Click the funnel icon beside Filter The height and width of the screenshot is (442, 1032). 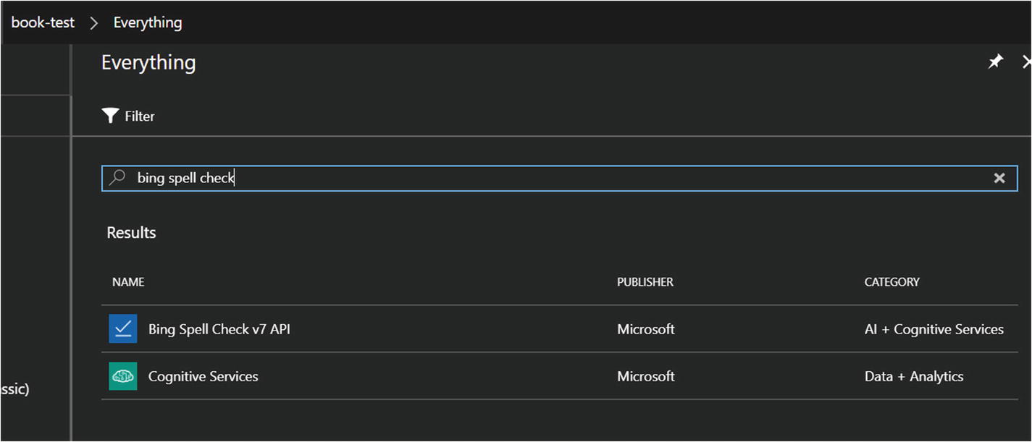click(110, 116)
